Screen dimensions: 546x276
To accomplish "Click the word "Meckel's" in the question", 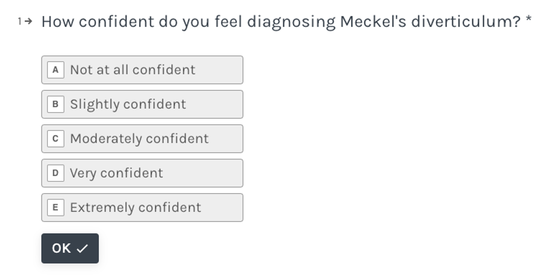I will click(x=373, y=21).
